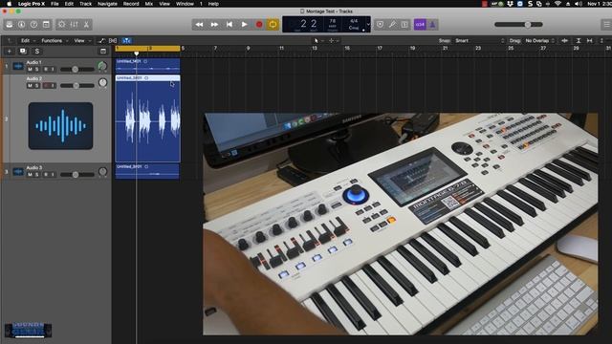Screen dimensions: 612x344
Task: Toggle the yellow Cycle mode button
Action: 273,25
